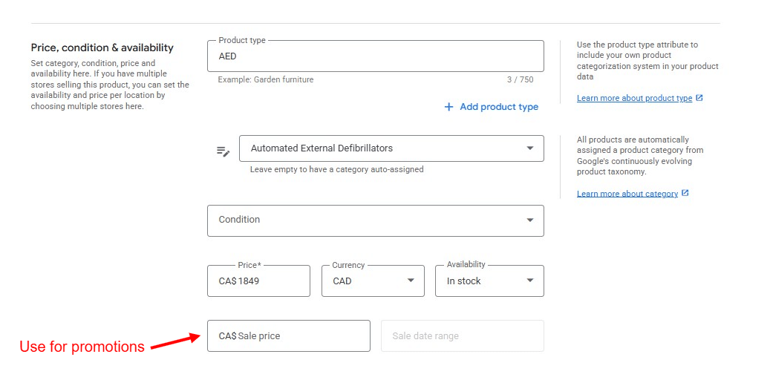Viewport: 770px width, 380px height.
Task: Open the Automated External Defibrillators category dropdown
Action: [391, 148]
